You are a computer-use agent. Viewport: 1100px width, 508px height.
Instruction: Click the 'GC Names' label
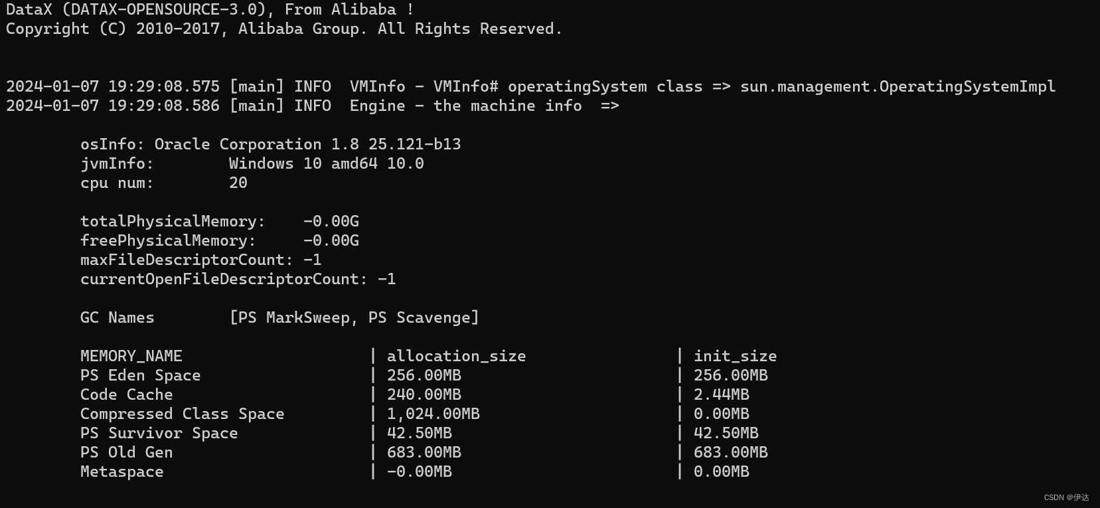click(117, 318)
